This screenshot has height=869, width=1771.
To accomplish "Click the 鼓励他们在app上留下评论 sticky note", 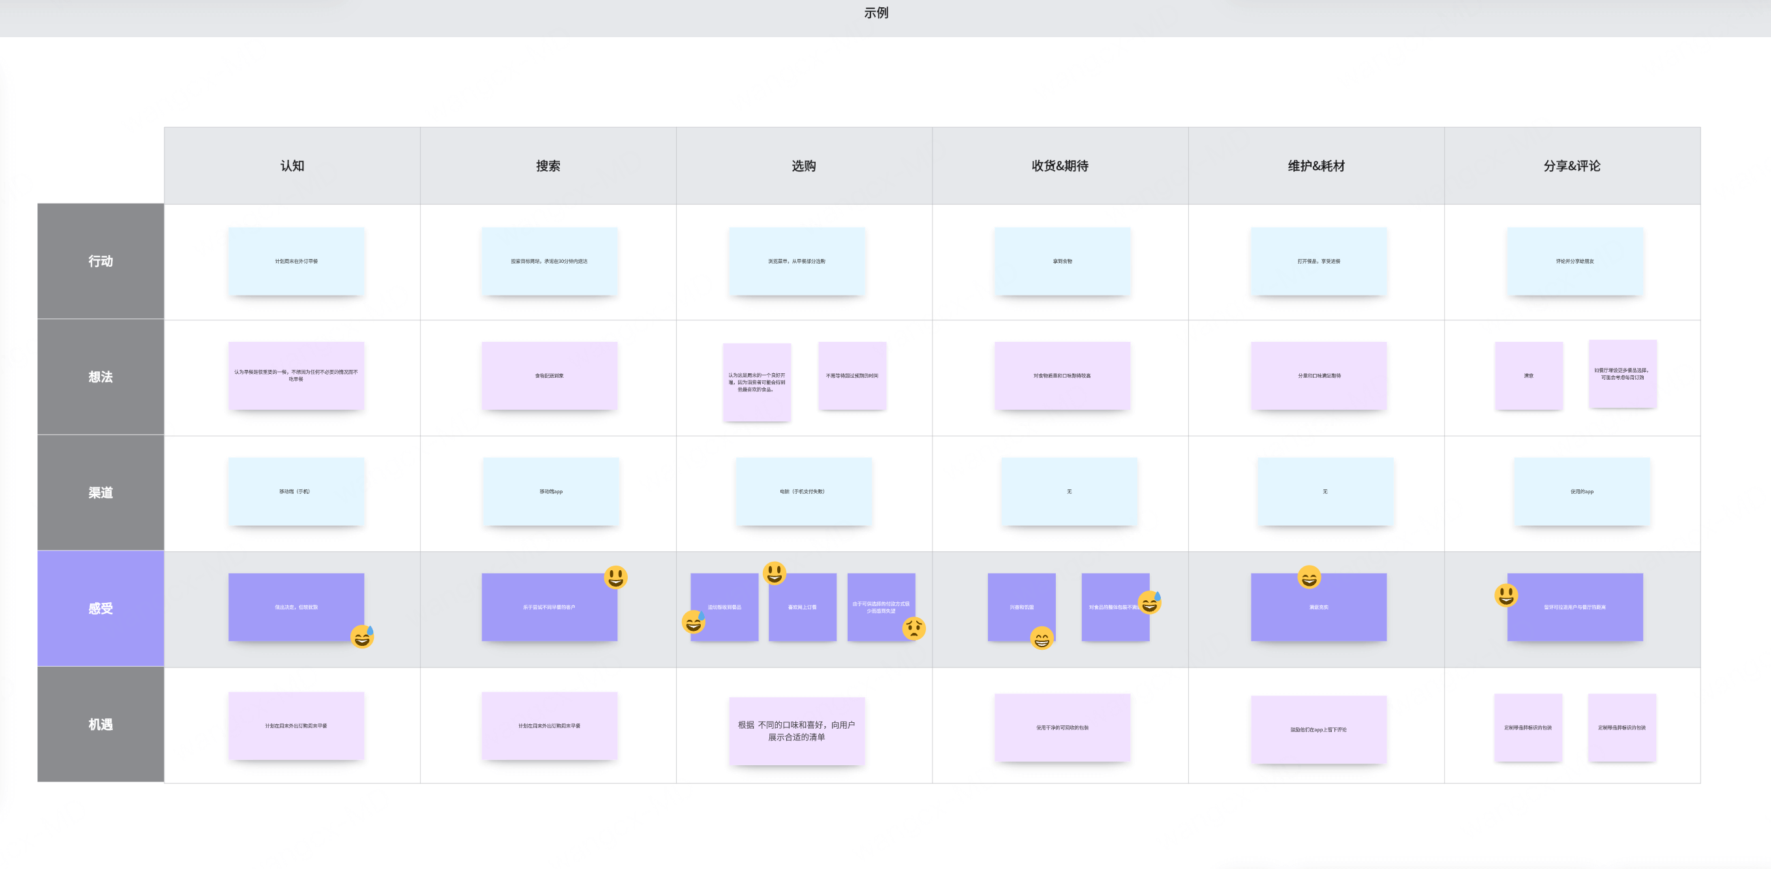I will coord(1318,729).
